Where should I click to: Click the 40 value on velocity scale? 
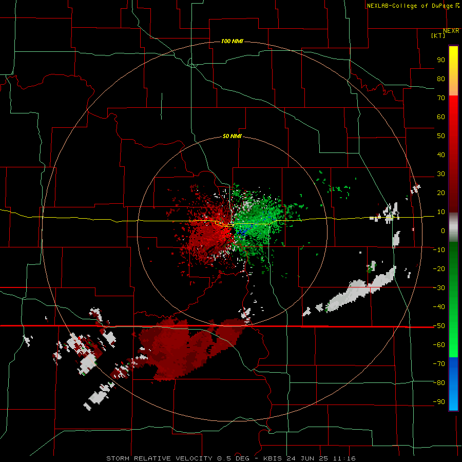point(441,155)
